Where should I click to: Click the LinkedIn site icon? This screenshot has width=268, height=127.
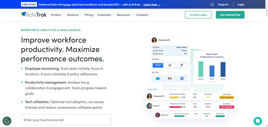coord(182,79)
